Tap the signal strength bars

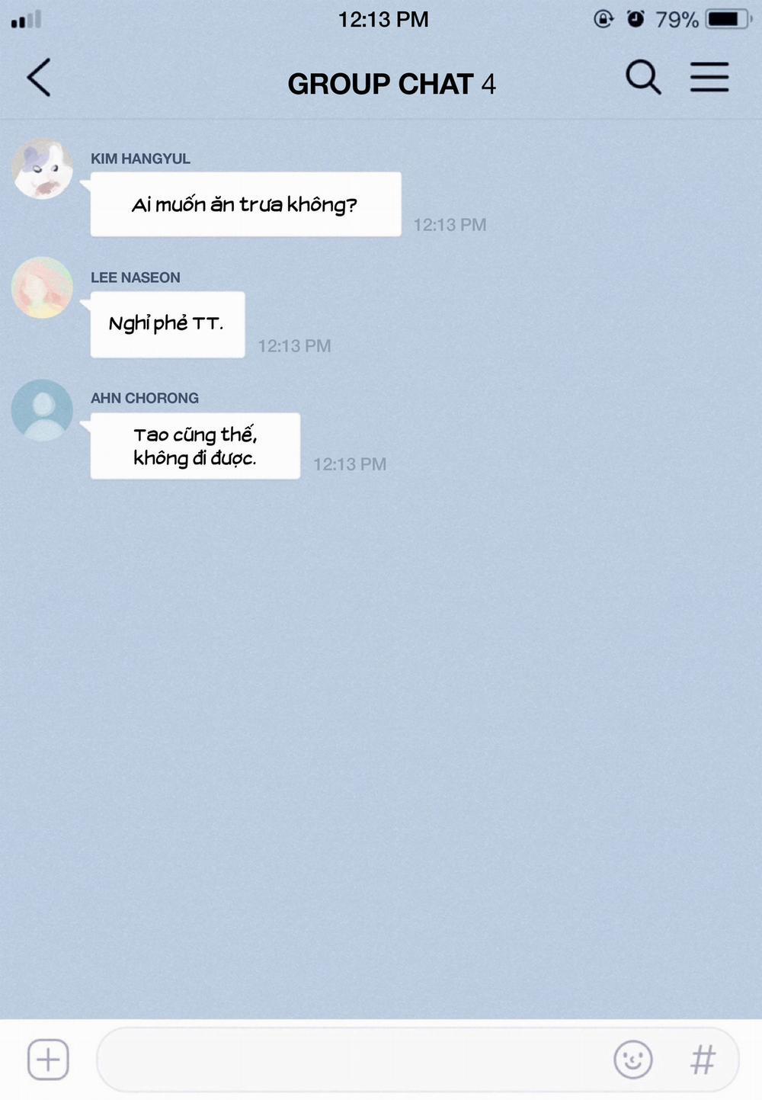26,20
